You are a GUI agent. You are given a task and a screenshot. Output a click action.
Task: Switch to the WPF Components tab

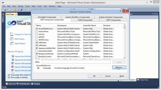click(113, 20)
